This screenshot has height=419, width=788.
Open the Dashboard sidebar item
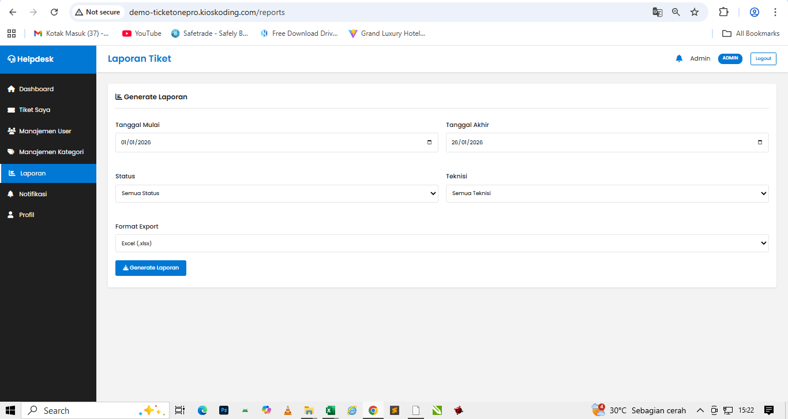(37, 89)
